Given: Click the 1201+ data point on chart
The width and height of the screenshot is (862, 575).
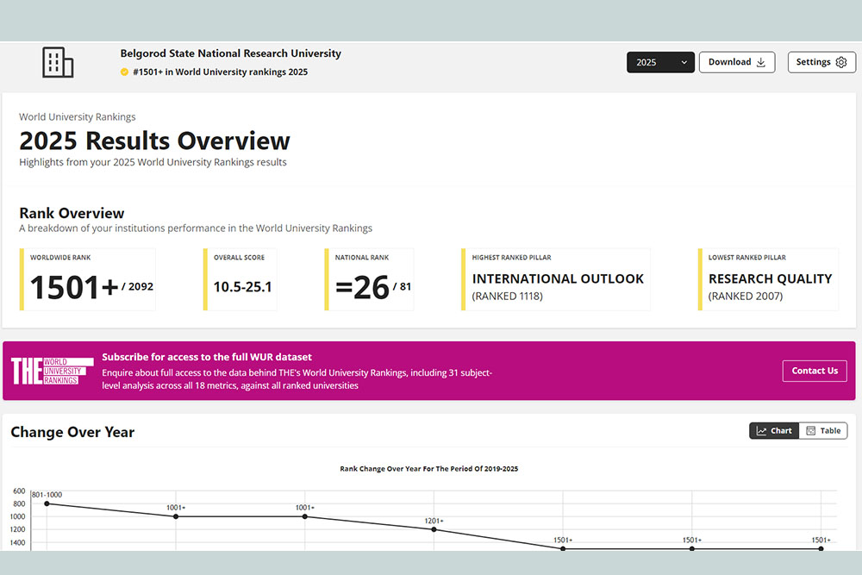Looking at the screenshot, I should 434,529.
